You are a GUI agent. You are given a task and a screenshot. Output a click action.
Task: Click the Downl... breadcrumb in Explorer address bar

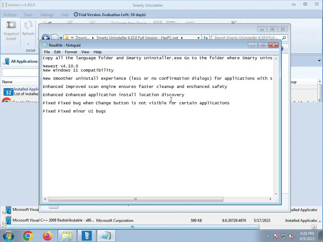click(82, 38)
